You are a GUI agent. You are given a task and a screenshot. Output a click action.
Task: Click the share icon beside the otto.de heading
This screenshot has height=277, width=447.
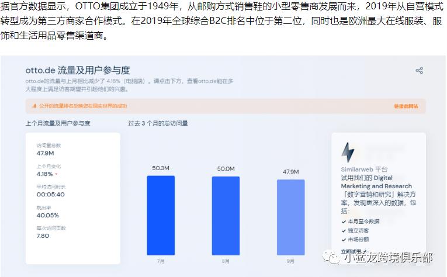419,70
